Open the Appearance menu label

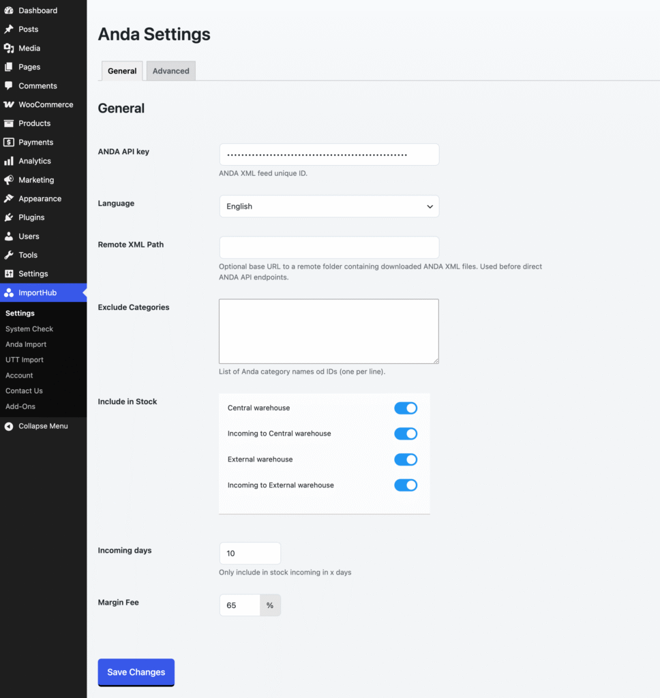(x=40, y=198)
